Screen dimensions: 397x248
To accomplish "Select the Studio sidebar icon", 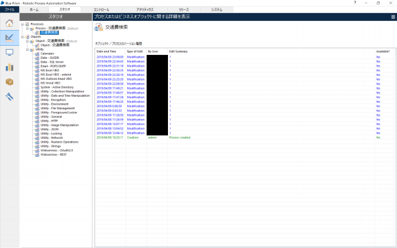I will pyautogui.click(x=9, y=38).
